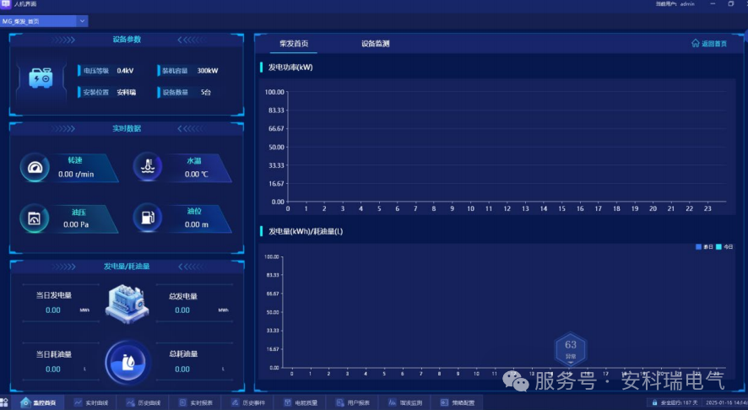Image resolution: width=748 pixels, height=410 pixels.
Task: Click the 电压等级 value 0.4kV
Action: 125,71
